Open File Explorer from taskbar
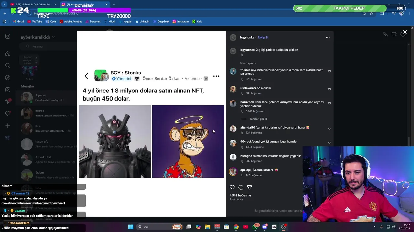The image size is (414, 232). pyautogui.click(x=208, y=227)
